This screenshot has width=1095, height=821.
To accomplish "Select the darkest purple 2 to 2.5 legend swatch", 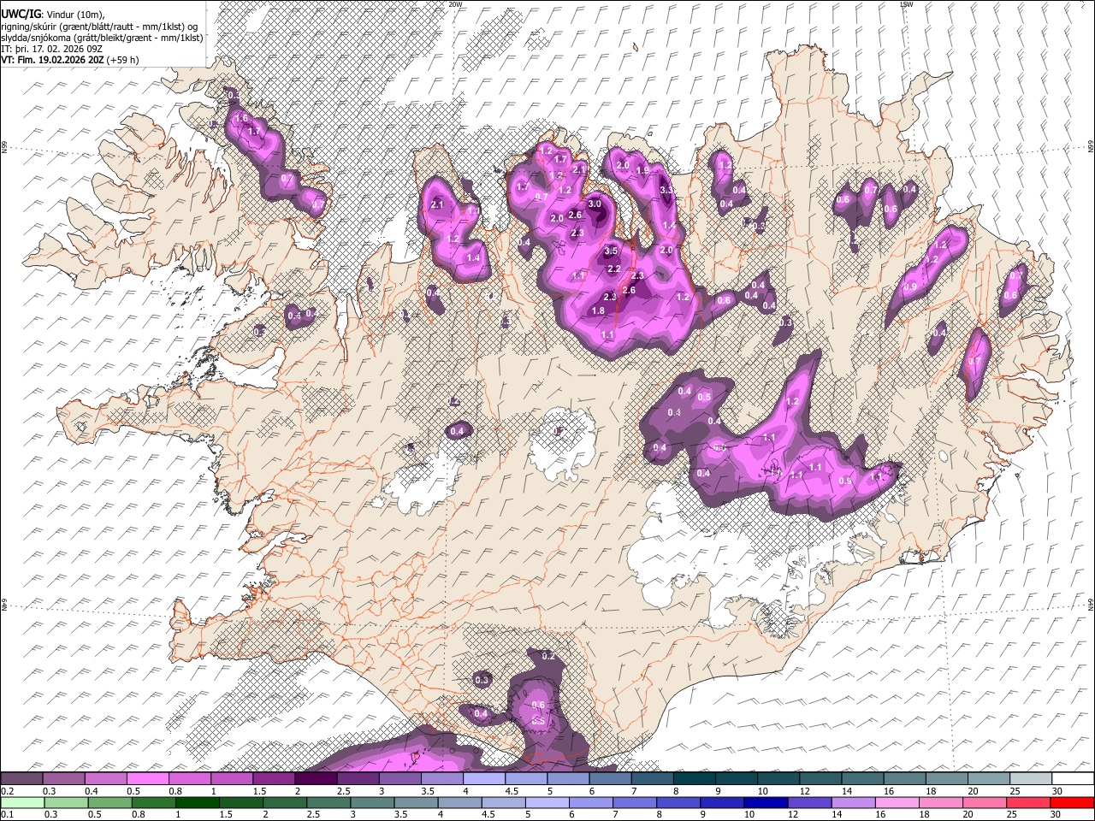I will click(316, 779).
